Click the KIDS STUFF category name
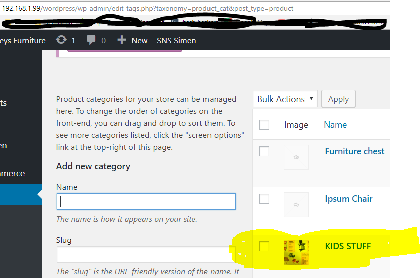 (348, 246)
